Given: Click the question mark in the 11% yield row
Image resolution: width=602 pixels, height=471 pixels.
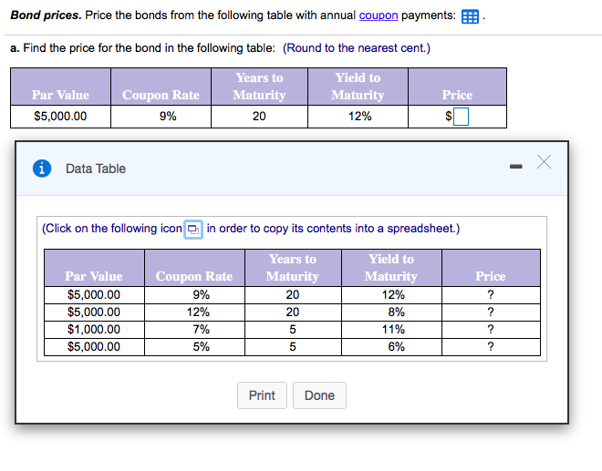Looking at the screenshot, I should coord(491,330).
